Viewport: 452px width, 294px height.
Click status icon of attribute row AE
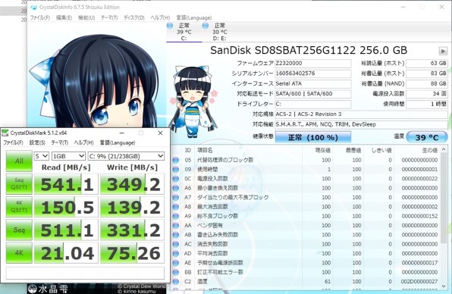click(175, 263)
